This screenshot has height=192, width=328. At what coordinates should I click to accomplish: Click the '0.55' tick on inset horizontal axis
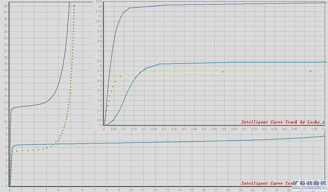tap(214, 129)
